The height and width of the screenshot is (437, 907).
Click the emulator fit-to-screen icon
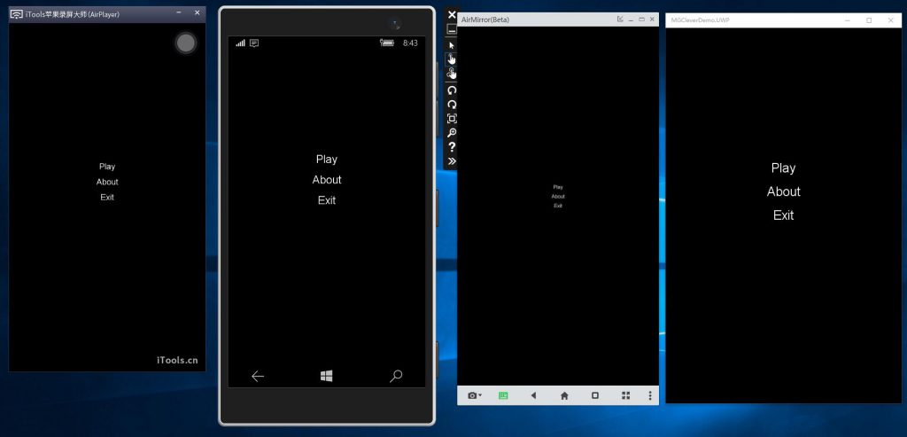pos(452,119)
